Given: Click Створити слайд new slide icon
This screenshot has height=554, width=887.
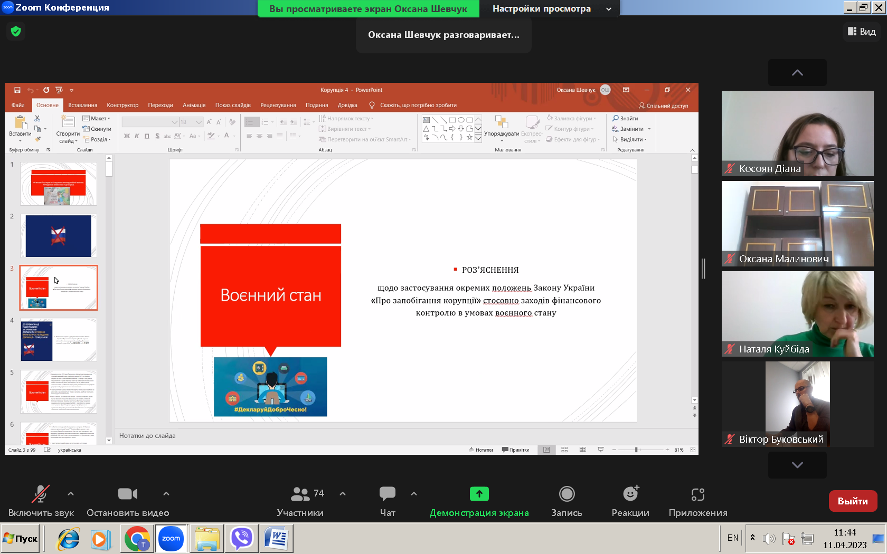Looking at the screenshot, I should [68, 122].
